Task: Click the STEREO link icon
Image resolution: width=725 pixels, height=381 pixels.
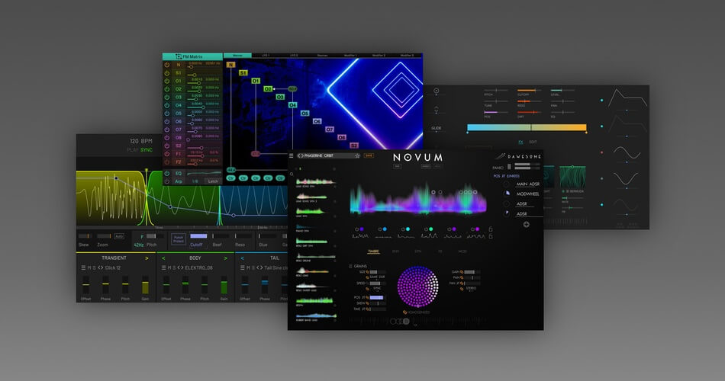Action: coord(462,289)
